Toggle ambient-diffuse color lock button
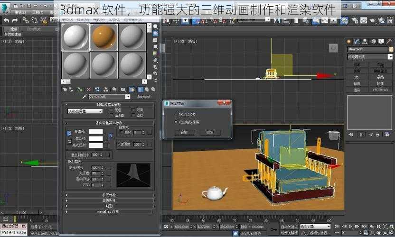Image resolution: width=395 pixels, height=237 pixels. (x=69, y=134)
